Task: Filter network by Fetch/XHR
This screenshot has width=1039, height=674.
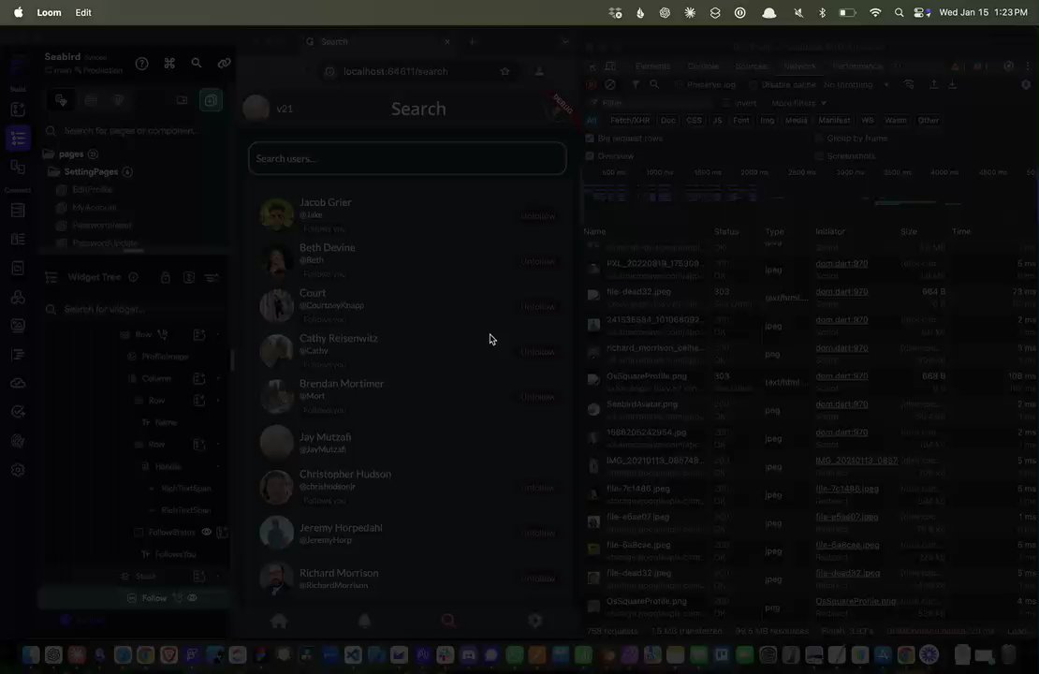Action: click(x=630, y=121)
